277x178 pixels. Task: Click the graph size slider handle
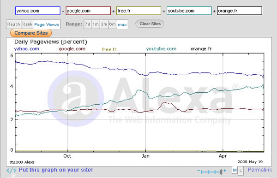click(x=221, y=172)
